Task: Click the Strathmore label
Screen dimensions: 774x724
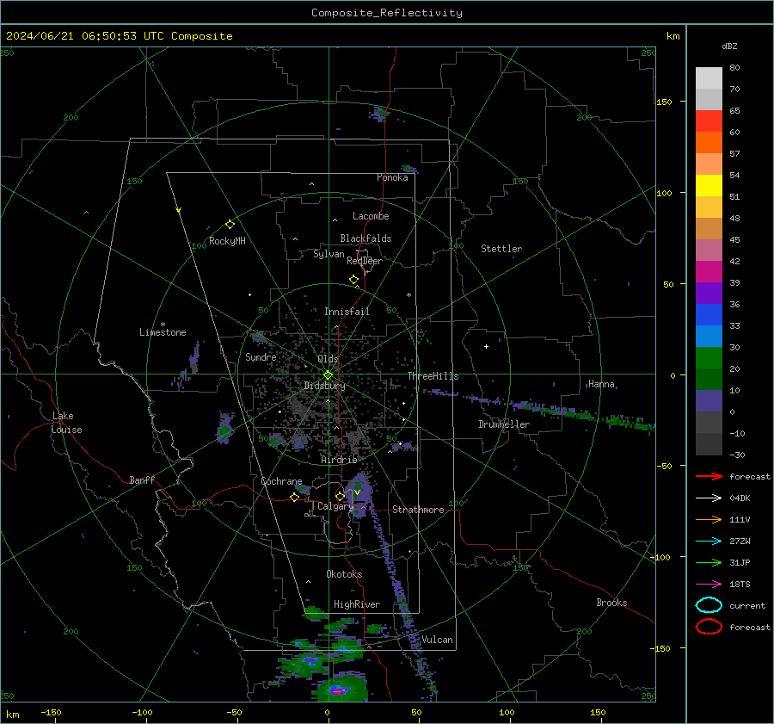Action: tap(418, 510)
